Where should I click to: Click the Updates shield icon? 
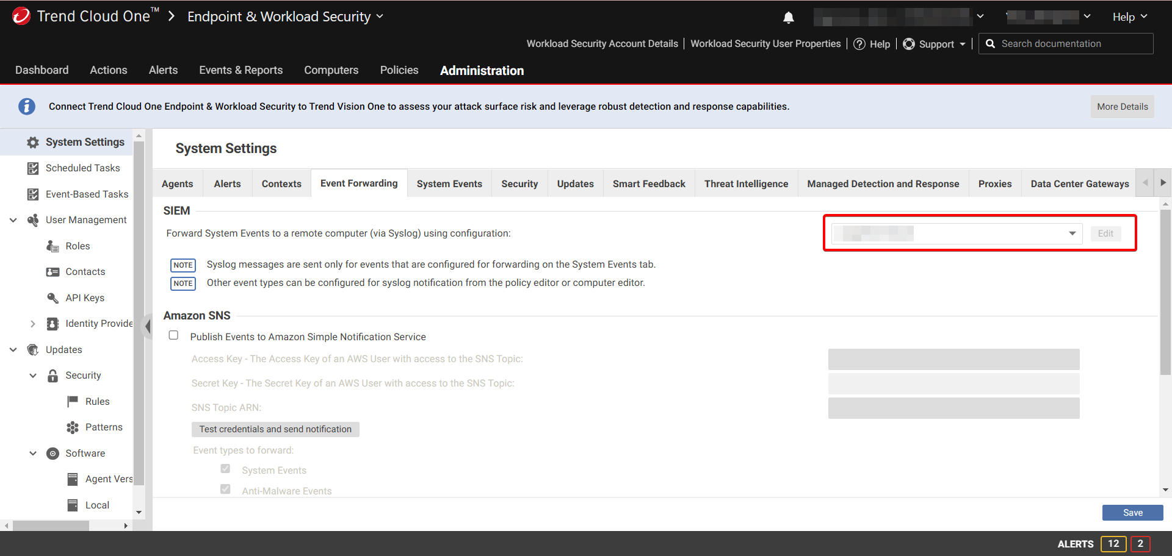click(33, 350)
